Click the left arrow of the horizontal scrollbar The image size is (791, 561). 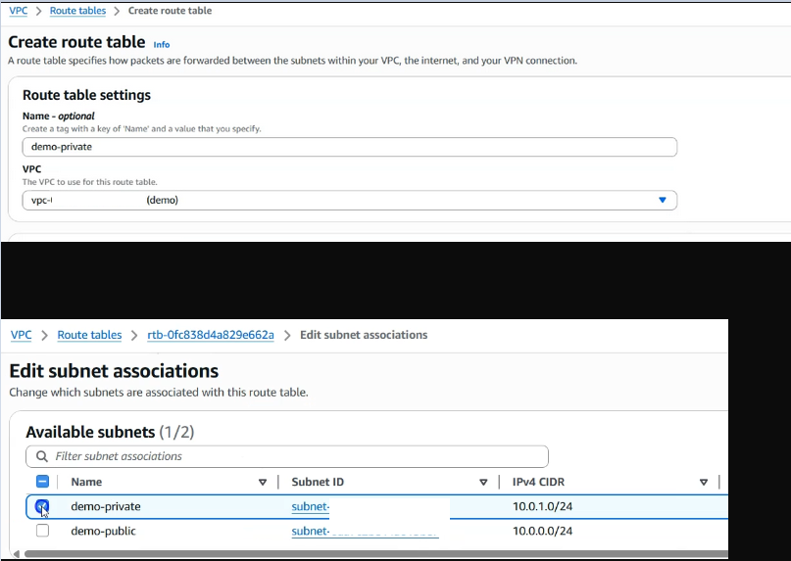tap(16, 554)
